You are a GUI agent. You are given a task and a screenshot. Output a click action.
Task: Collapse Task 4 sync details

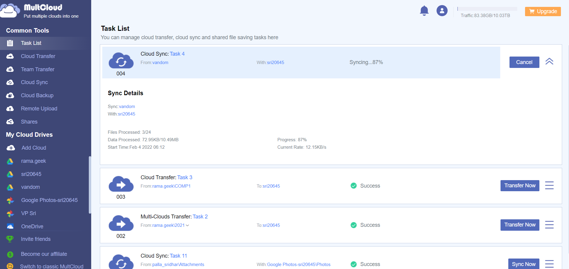(x=549, y=61)
